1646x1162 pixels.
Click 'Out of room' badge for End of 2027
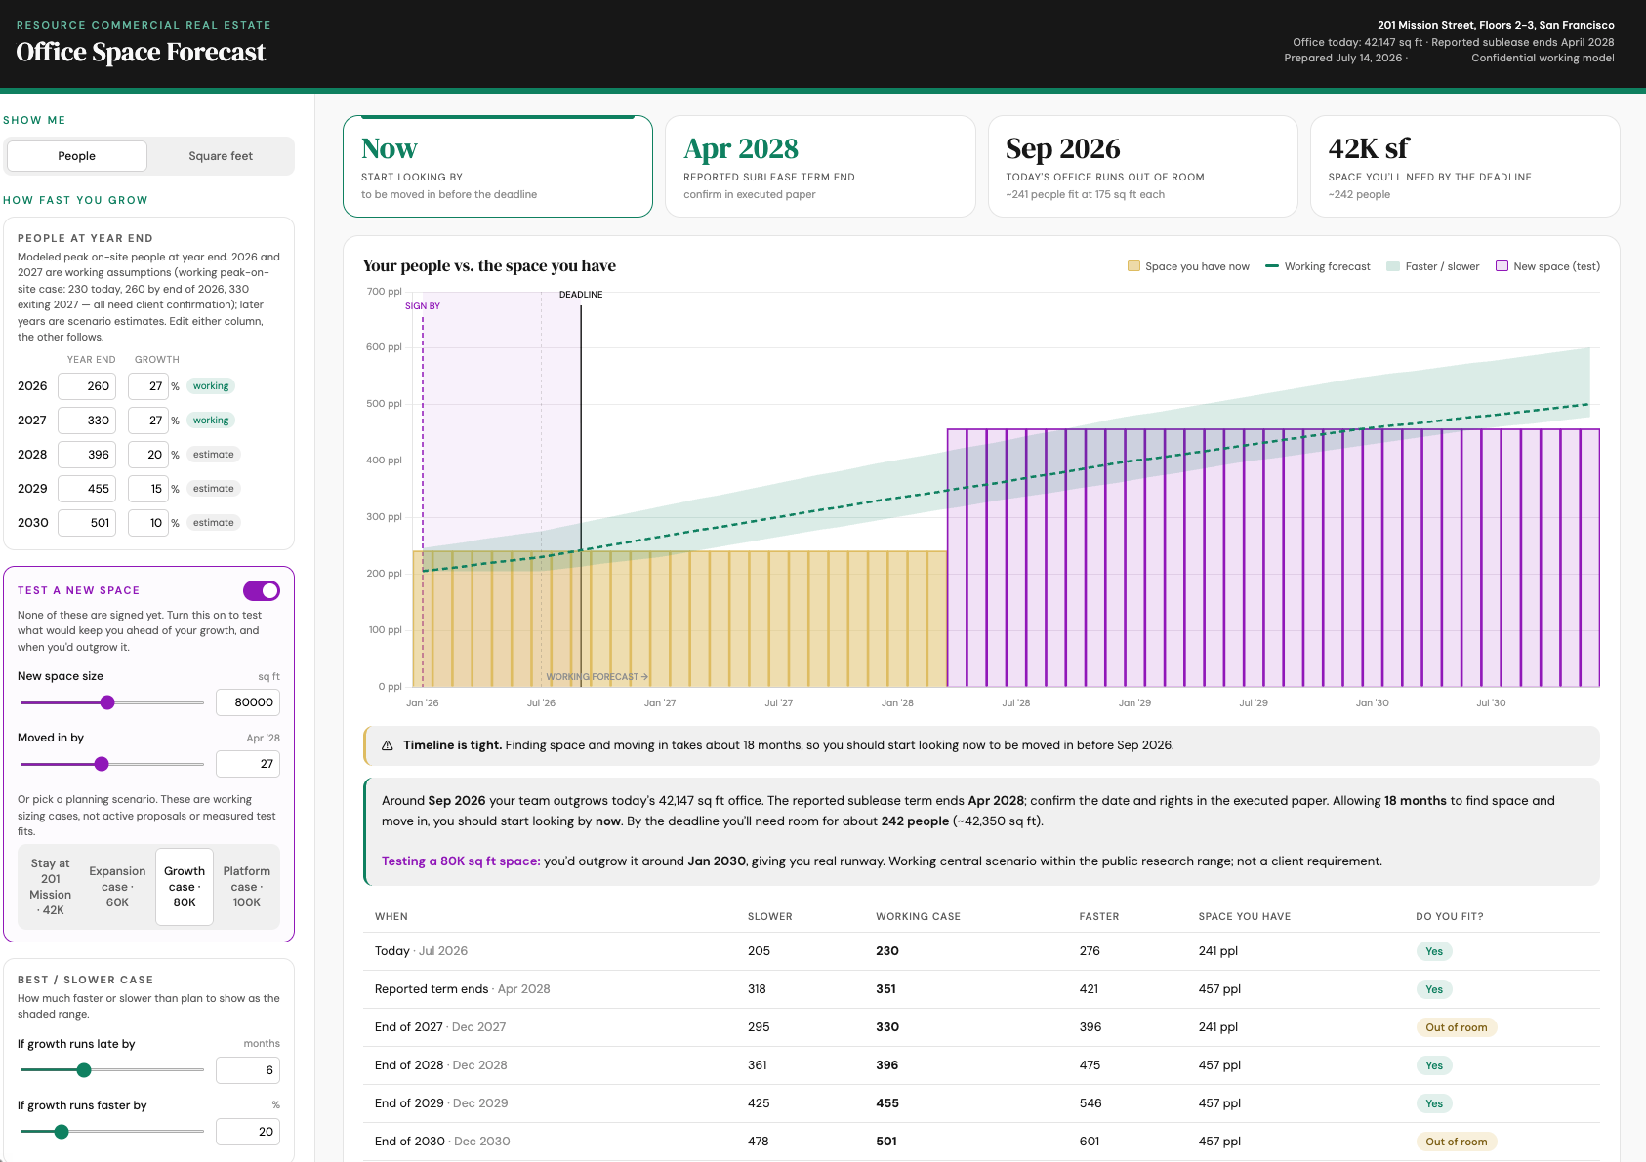click(1457, 1027)
